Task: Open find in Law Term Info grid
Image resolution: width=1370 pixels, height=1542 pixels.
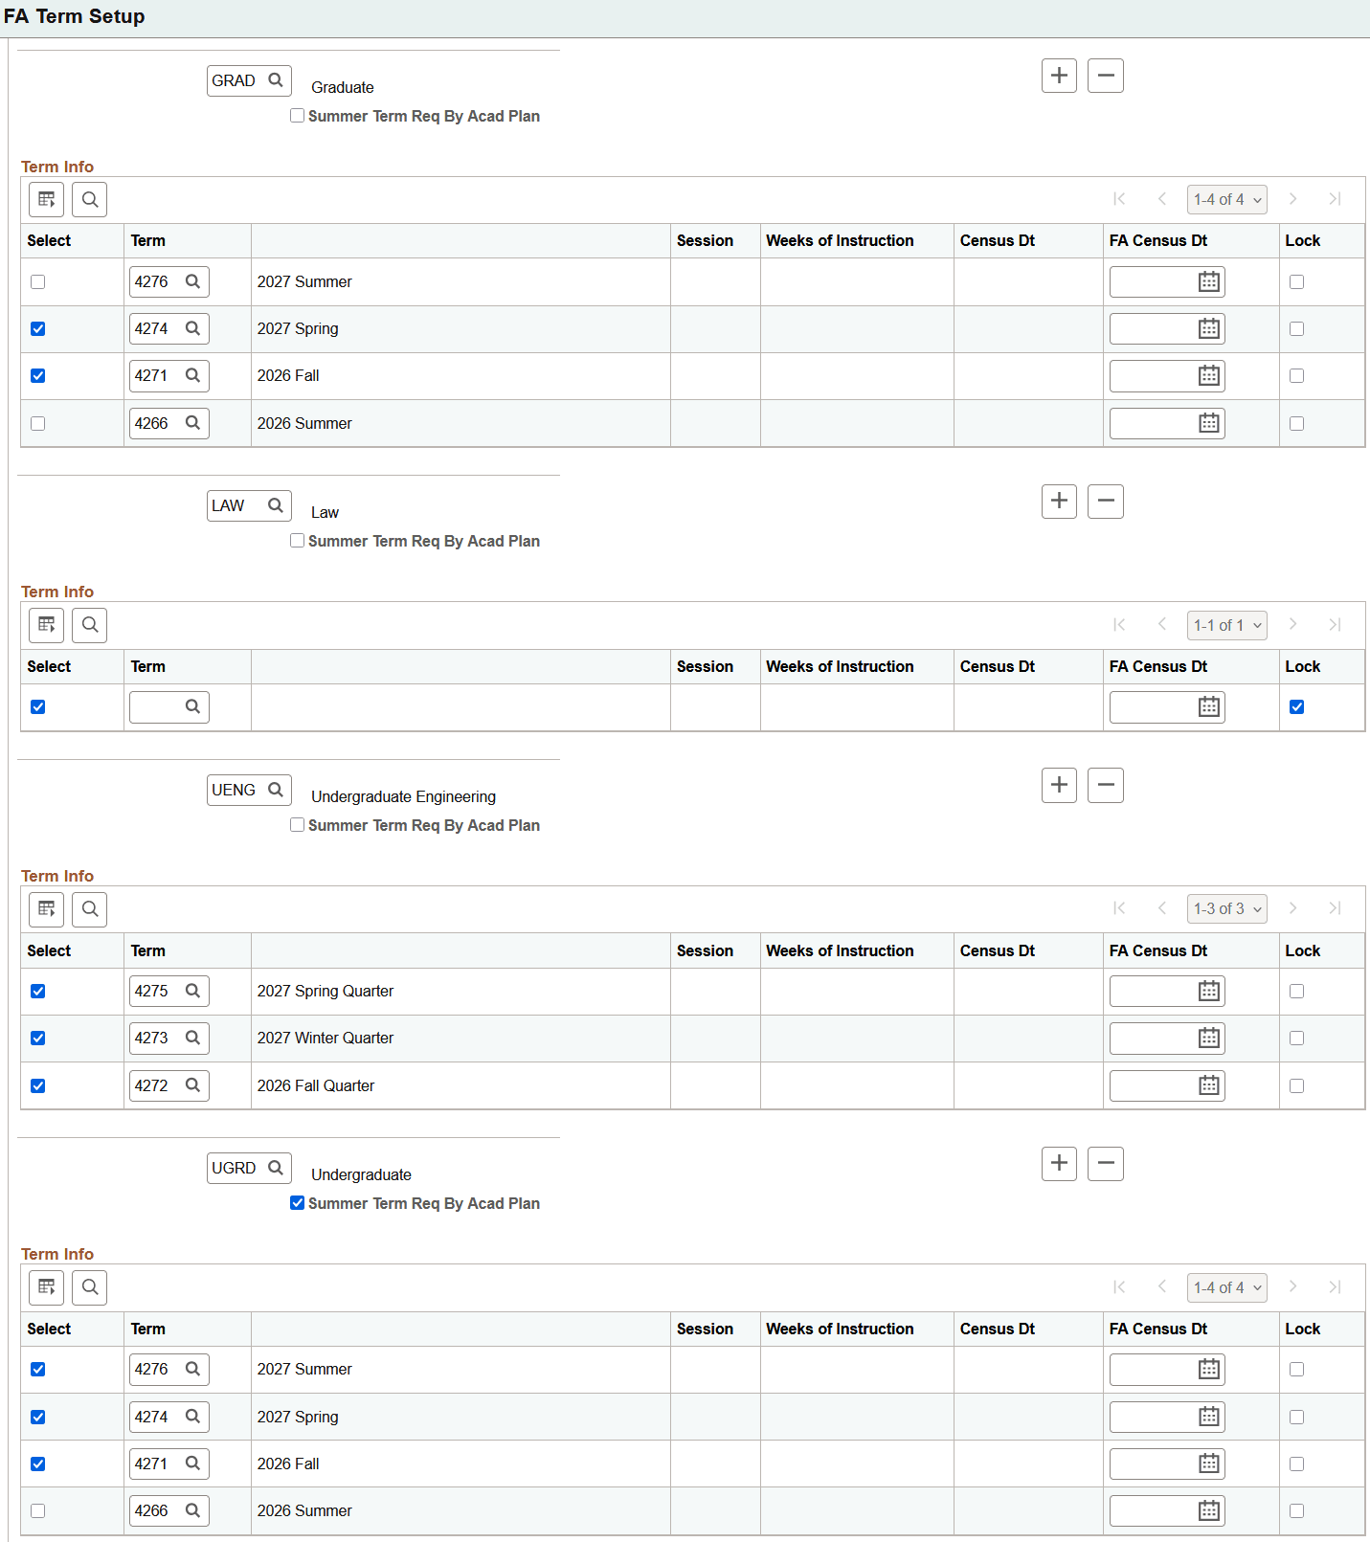Action: [90, 625]
